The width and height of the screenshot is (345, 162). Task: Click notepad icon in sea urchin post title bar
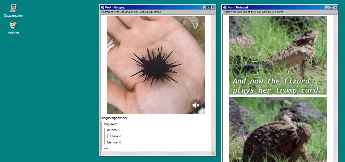click(x=102, y=7)
